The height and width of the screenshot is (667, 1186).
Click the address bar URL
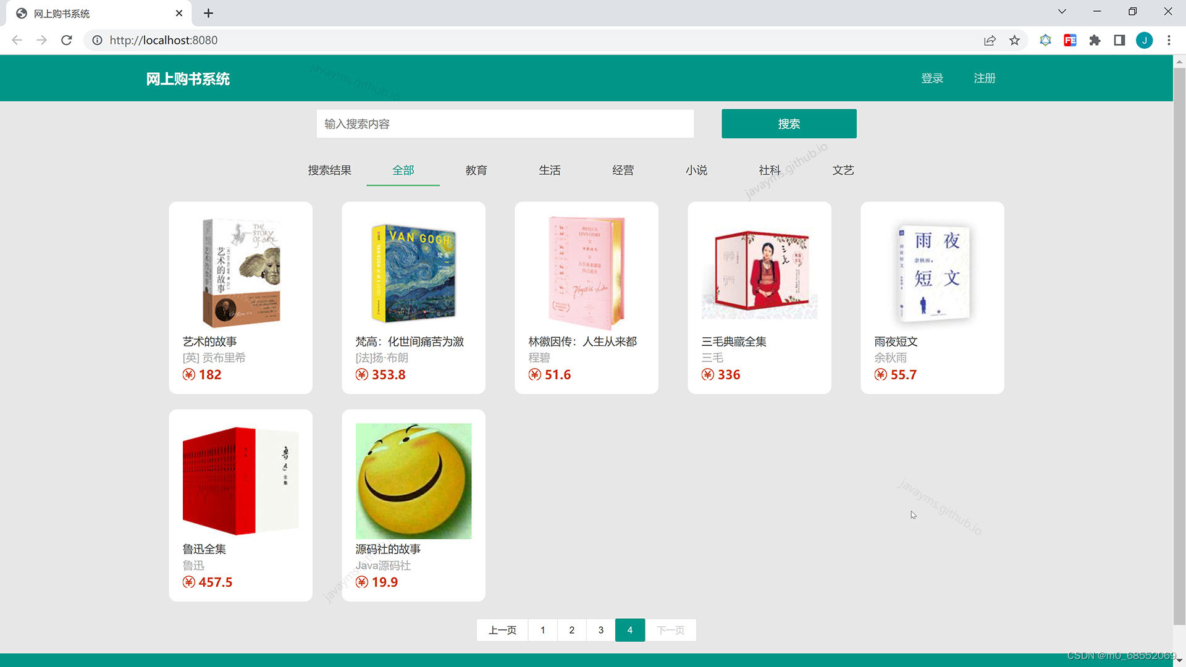click(164, 40)
